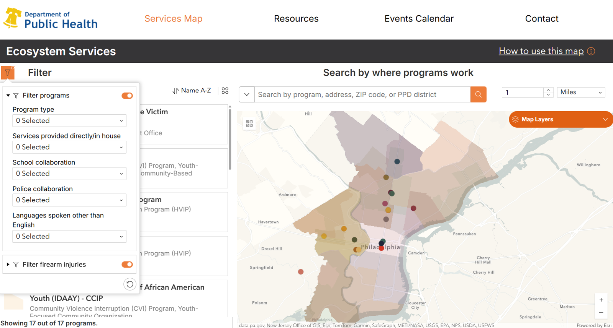Toggle off Filter firearm injuries switch

pyautogui.click(x=127, y=265)
